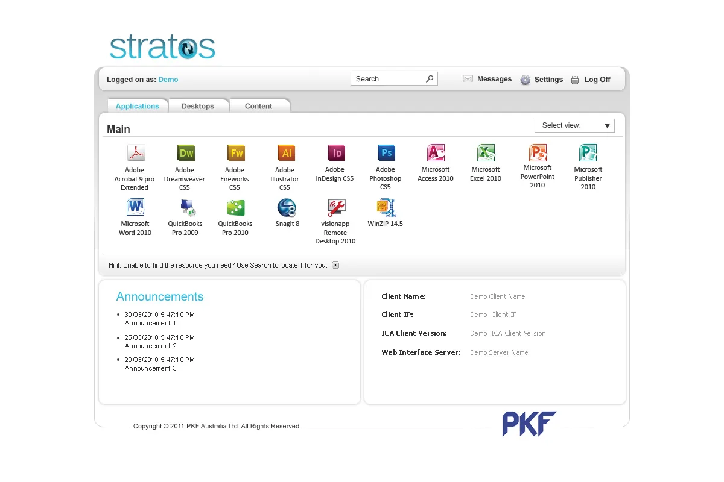
Task: Dismiss the search hint message
Action: tap(335, 265)
